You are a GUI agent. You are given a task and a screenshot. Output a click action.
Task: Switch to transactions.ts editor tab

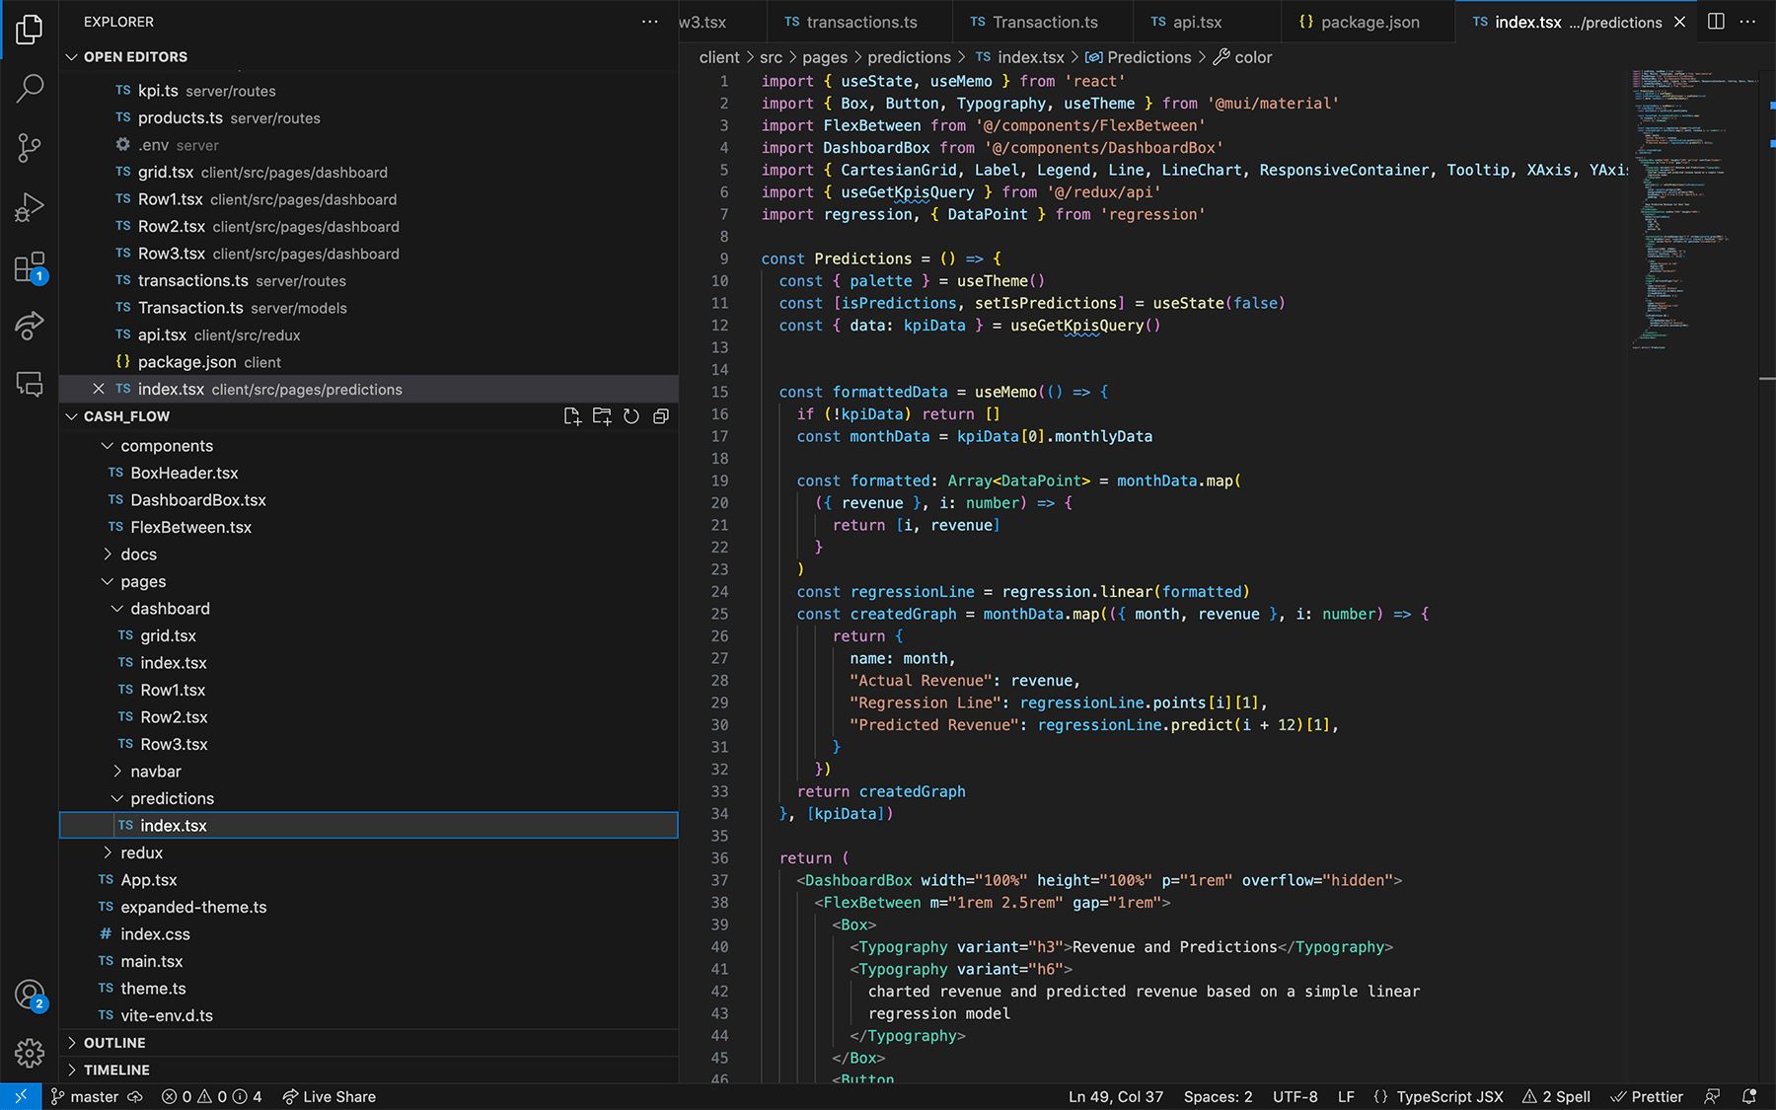859,22
